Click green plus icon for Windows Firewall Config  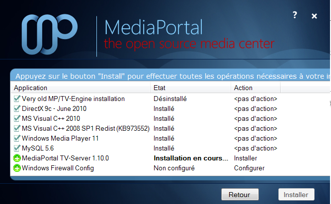coord(17,168)
